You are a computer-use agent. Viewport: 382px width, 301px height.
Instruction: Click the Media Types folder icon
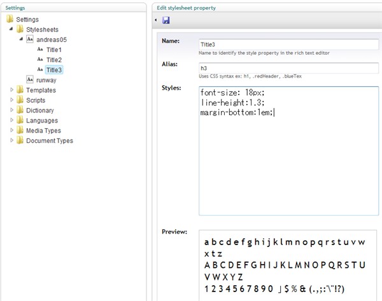pos(20,130)
